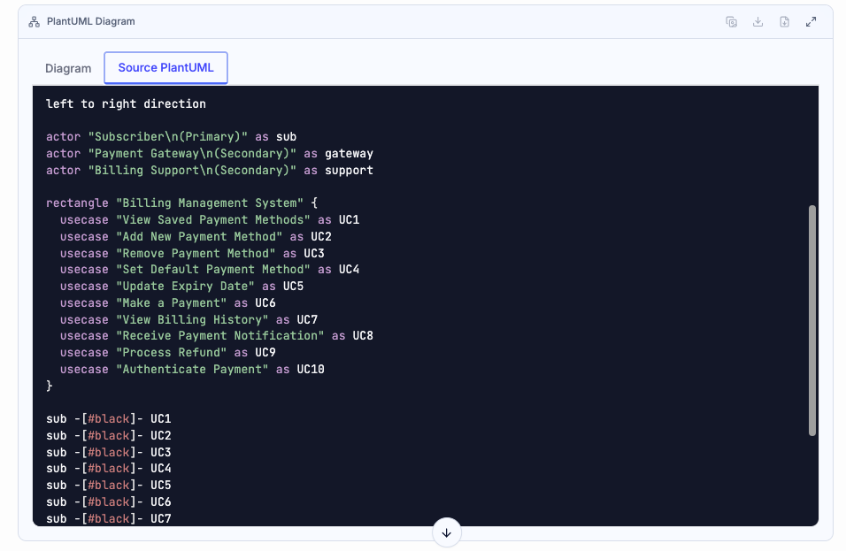Click the "Receive Payment Notification" usecase line
This screenshot has height=551, width=846.
point(216,336)
